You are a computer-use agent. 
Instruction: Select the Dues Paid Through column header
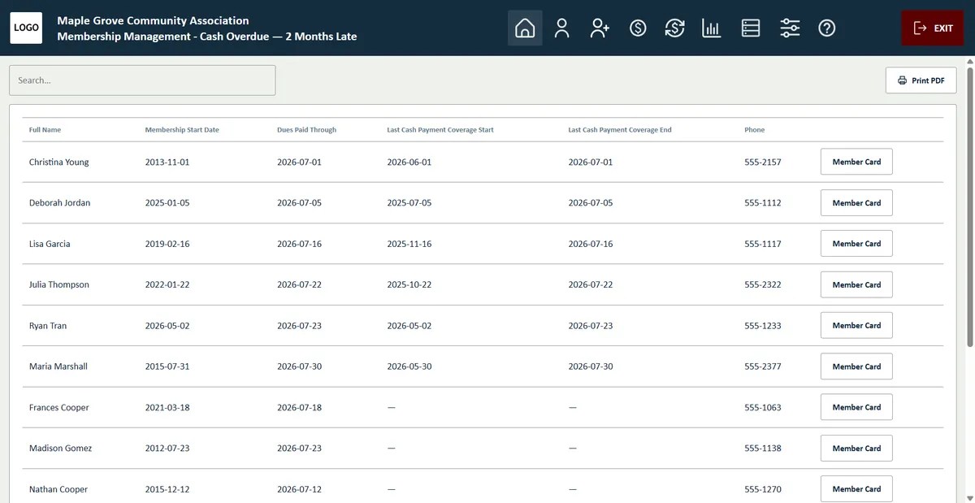click(x=306, y=130)
